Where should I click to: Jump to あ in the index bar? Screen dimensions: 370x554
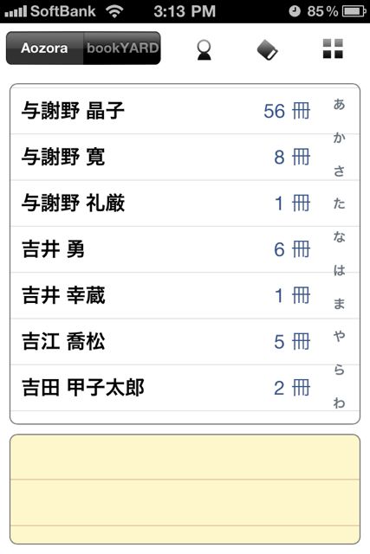point(339,104)
